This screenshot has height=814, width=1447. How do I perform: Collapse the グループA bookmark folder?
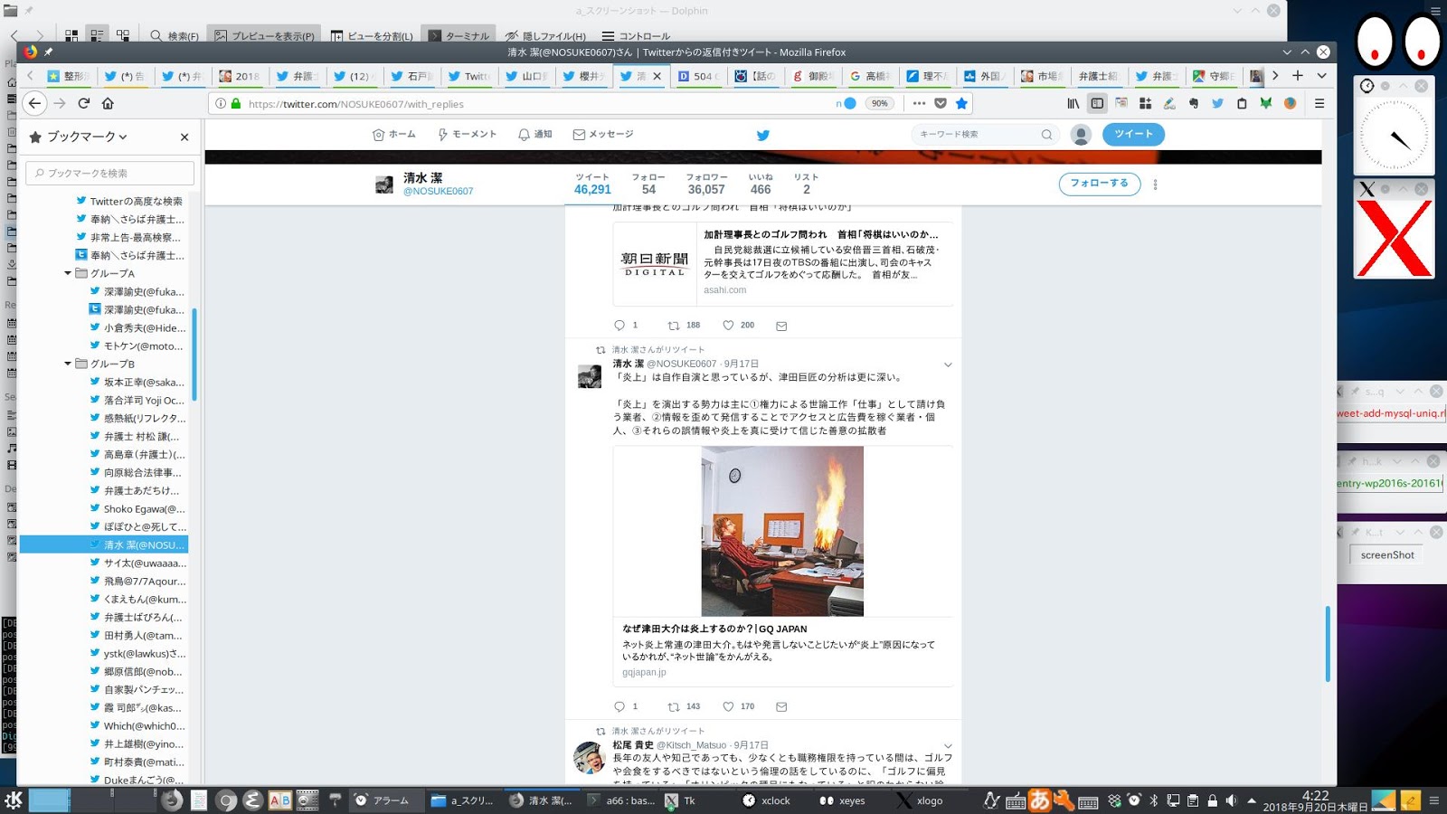[68, 273]
